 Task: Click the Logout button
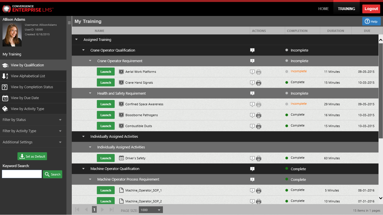(x=371, y=9)
